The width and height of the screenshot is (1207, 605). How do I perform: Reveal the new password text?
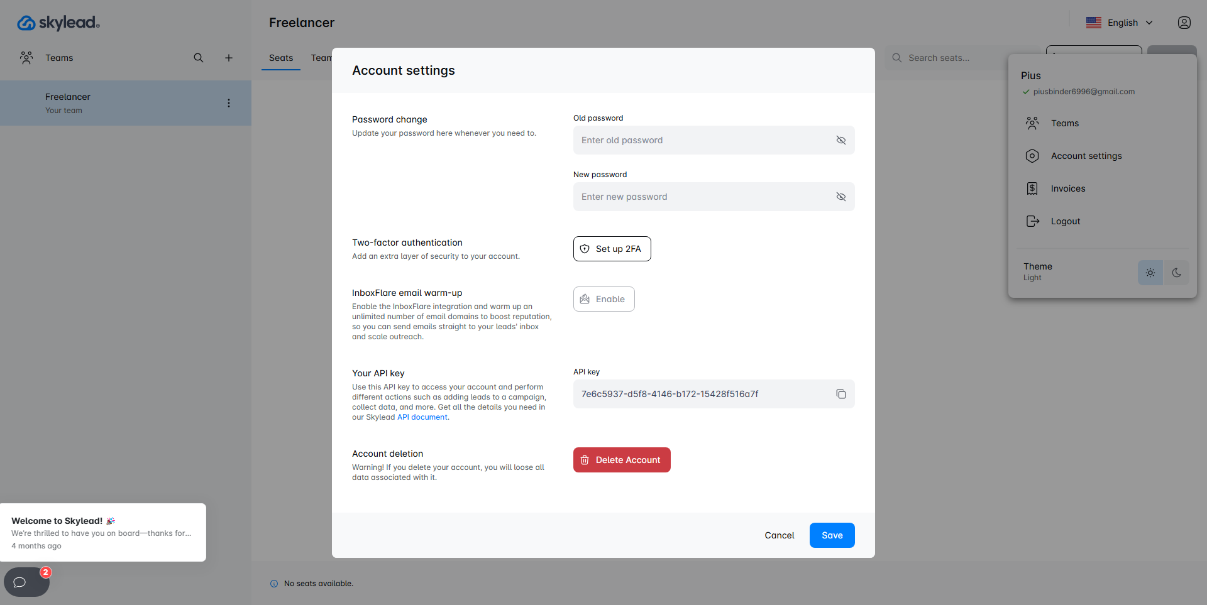[840, 197]
